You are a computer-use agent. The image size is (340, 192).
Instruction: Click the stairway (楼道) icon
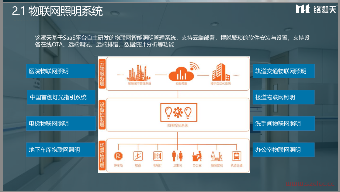tap(138, 156)
